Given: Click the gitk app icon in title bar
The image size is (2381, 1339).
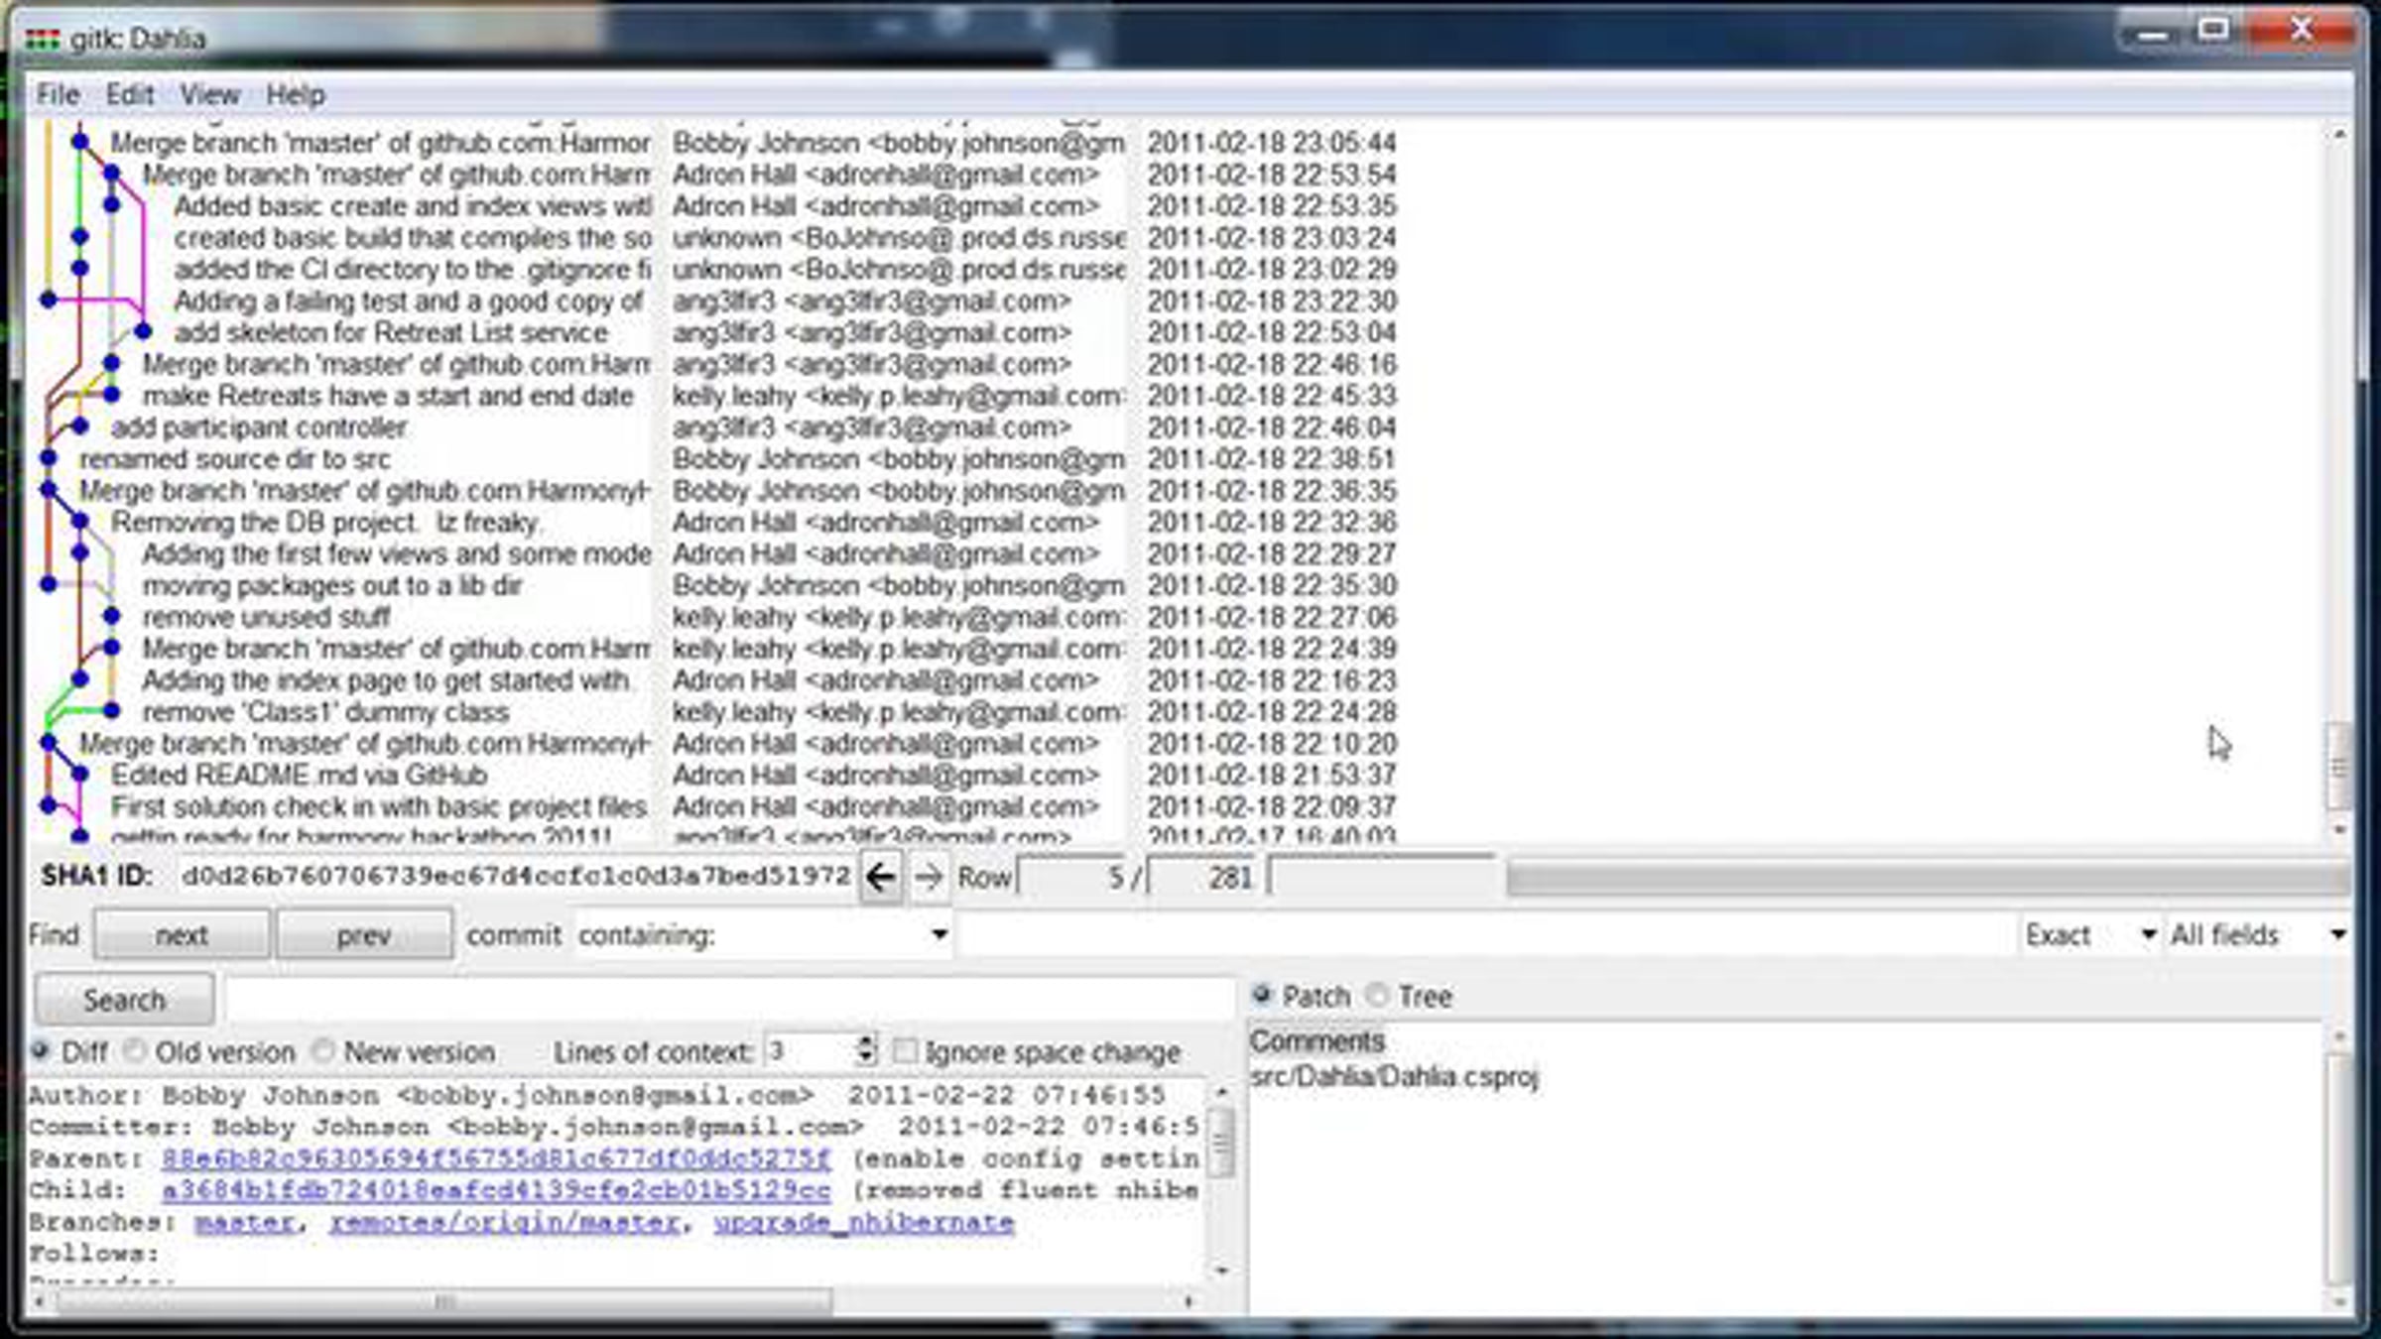Looking at the screenshot, I should (x=42, y=39).
